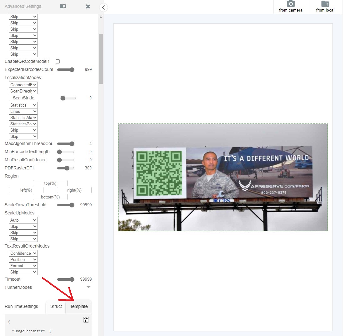This screenshot has height=336, width=345.
Task: Open the Auto ScaleUpModes dropdown
Action: point(23,220)
